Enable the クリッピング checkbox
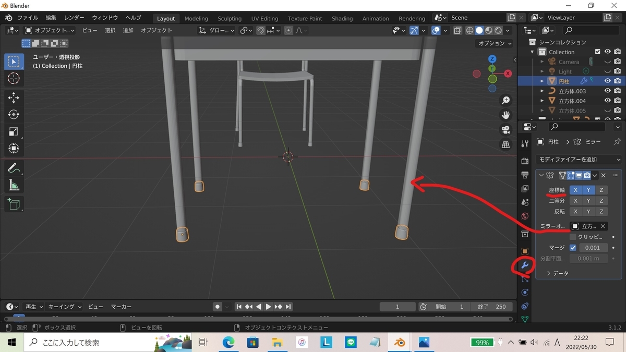This screenshot has width=626, height=352. point(573,237)
